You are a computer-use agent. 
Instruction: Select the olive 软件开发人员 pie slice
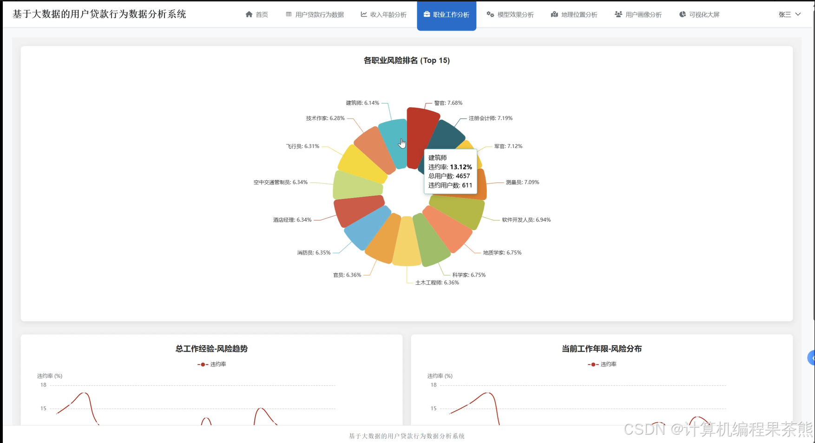(458, 211)
